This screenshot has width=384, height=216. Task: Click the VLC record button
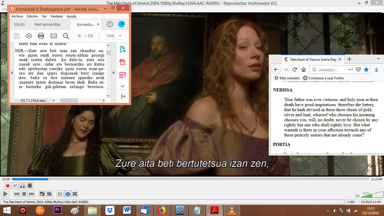click(x=8, y=186)
